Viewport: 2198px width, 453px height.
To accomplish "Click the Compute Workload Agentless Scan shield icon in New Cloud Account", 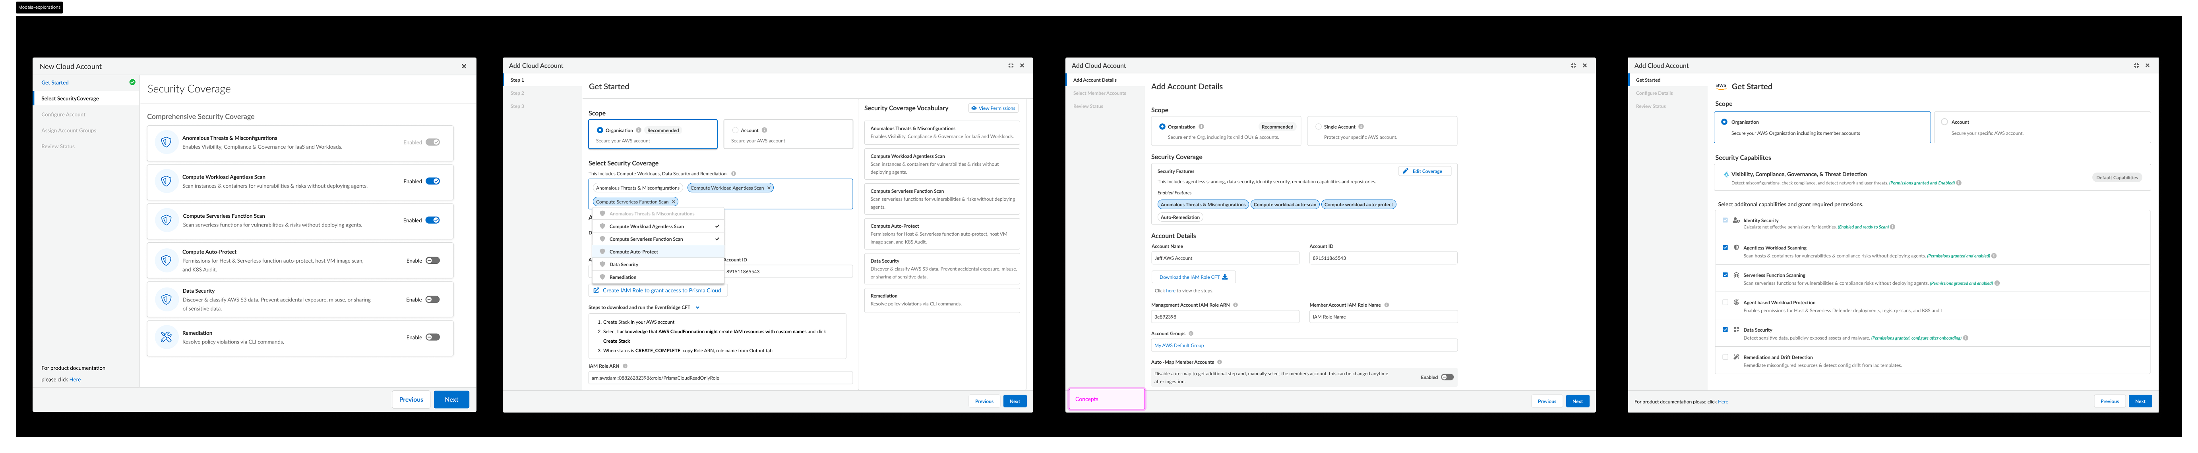I will tap(167, 181).
